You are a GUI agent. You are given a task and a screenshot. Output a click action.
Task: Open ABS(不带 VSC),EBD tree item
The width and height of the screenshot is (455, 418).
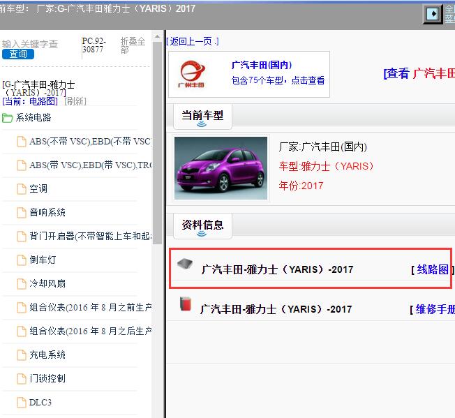coord(90,141)
